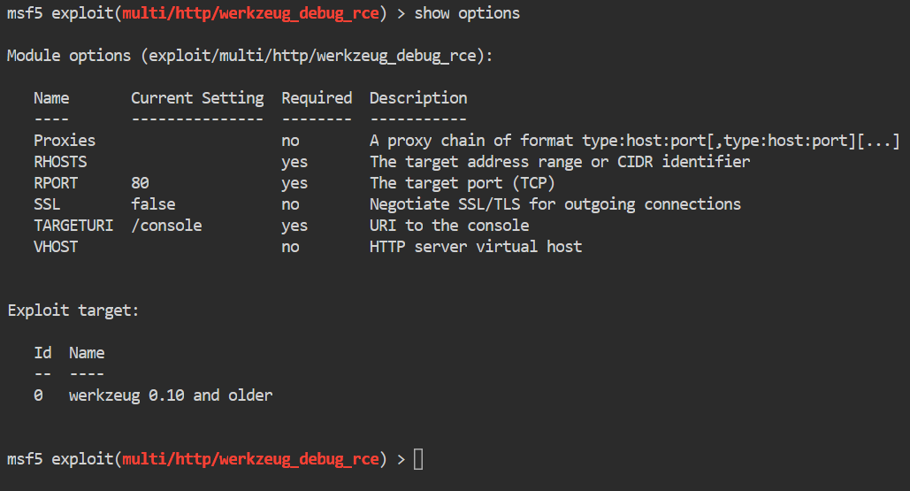The image size is (910, 491).
Task: Select the TARGETURI value "/console"
Action: (x=166, y=226)
